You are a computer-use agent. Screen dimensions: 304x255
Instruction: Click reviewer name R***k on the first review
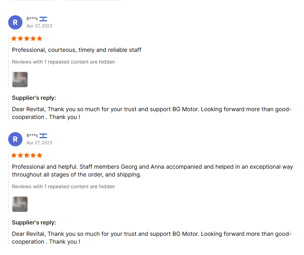pyautogui.click(x=32, y=19)
